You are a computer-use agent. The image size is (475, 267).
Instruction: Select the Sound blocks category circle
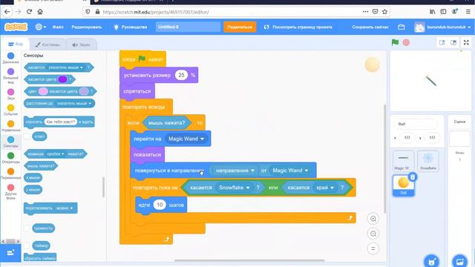tap(10, 92)
